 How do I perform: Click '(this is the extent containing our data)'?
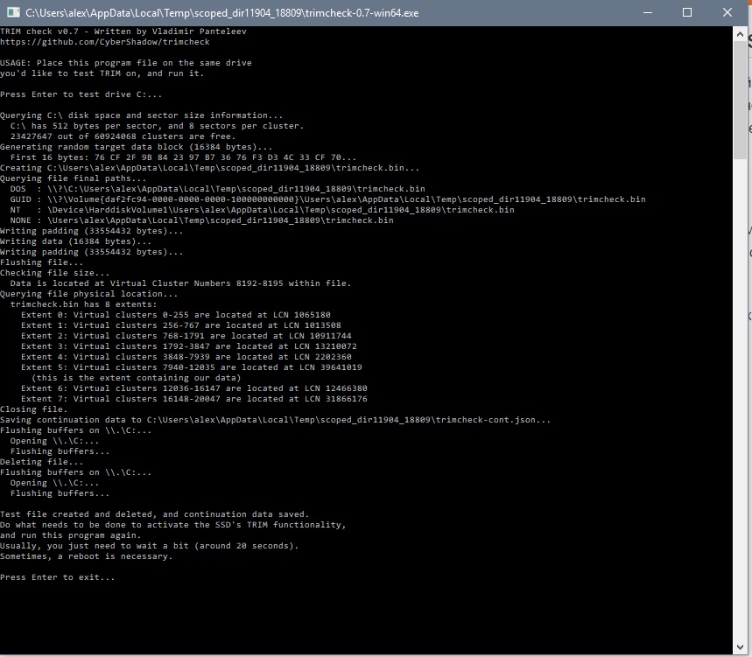[137, 379]
